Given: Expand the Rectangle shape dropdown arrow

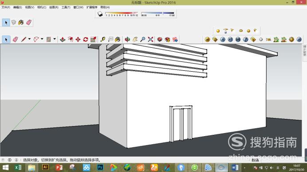Looking at the screenshot, I should pos(55,39).
